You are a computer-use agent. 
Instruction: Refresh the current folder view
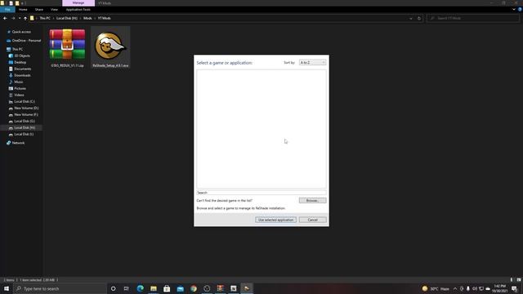[x=419, y=18]
